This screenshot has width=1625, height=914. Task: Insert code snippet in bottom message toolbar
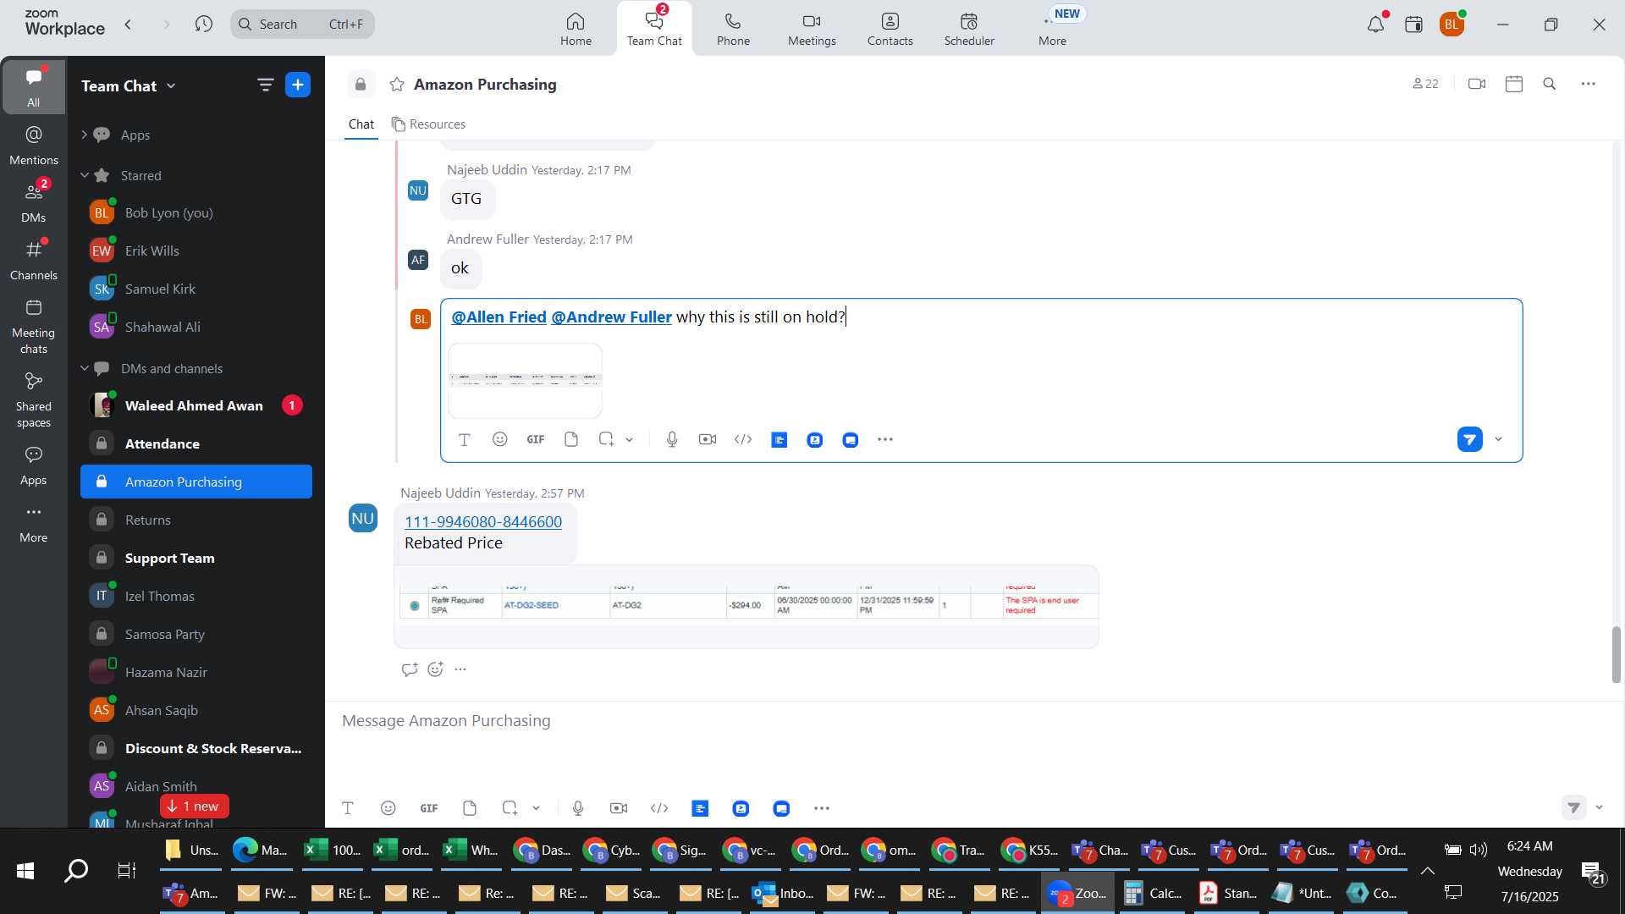pos(659,808)
